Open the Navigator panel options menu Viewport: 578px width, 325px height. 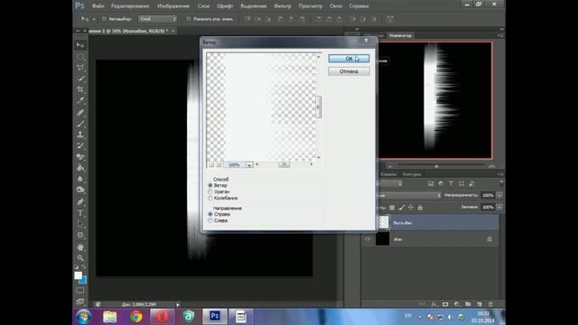pos(500,35)
